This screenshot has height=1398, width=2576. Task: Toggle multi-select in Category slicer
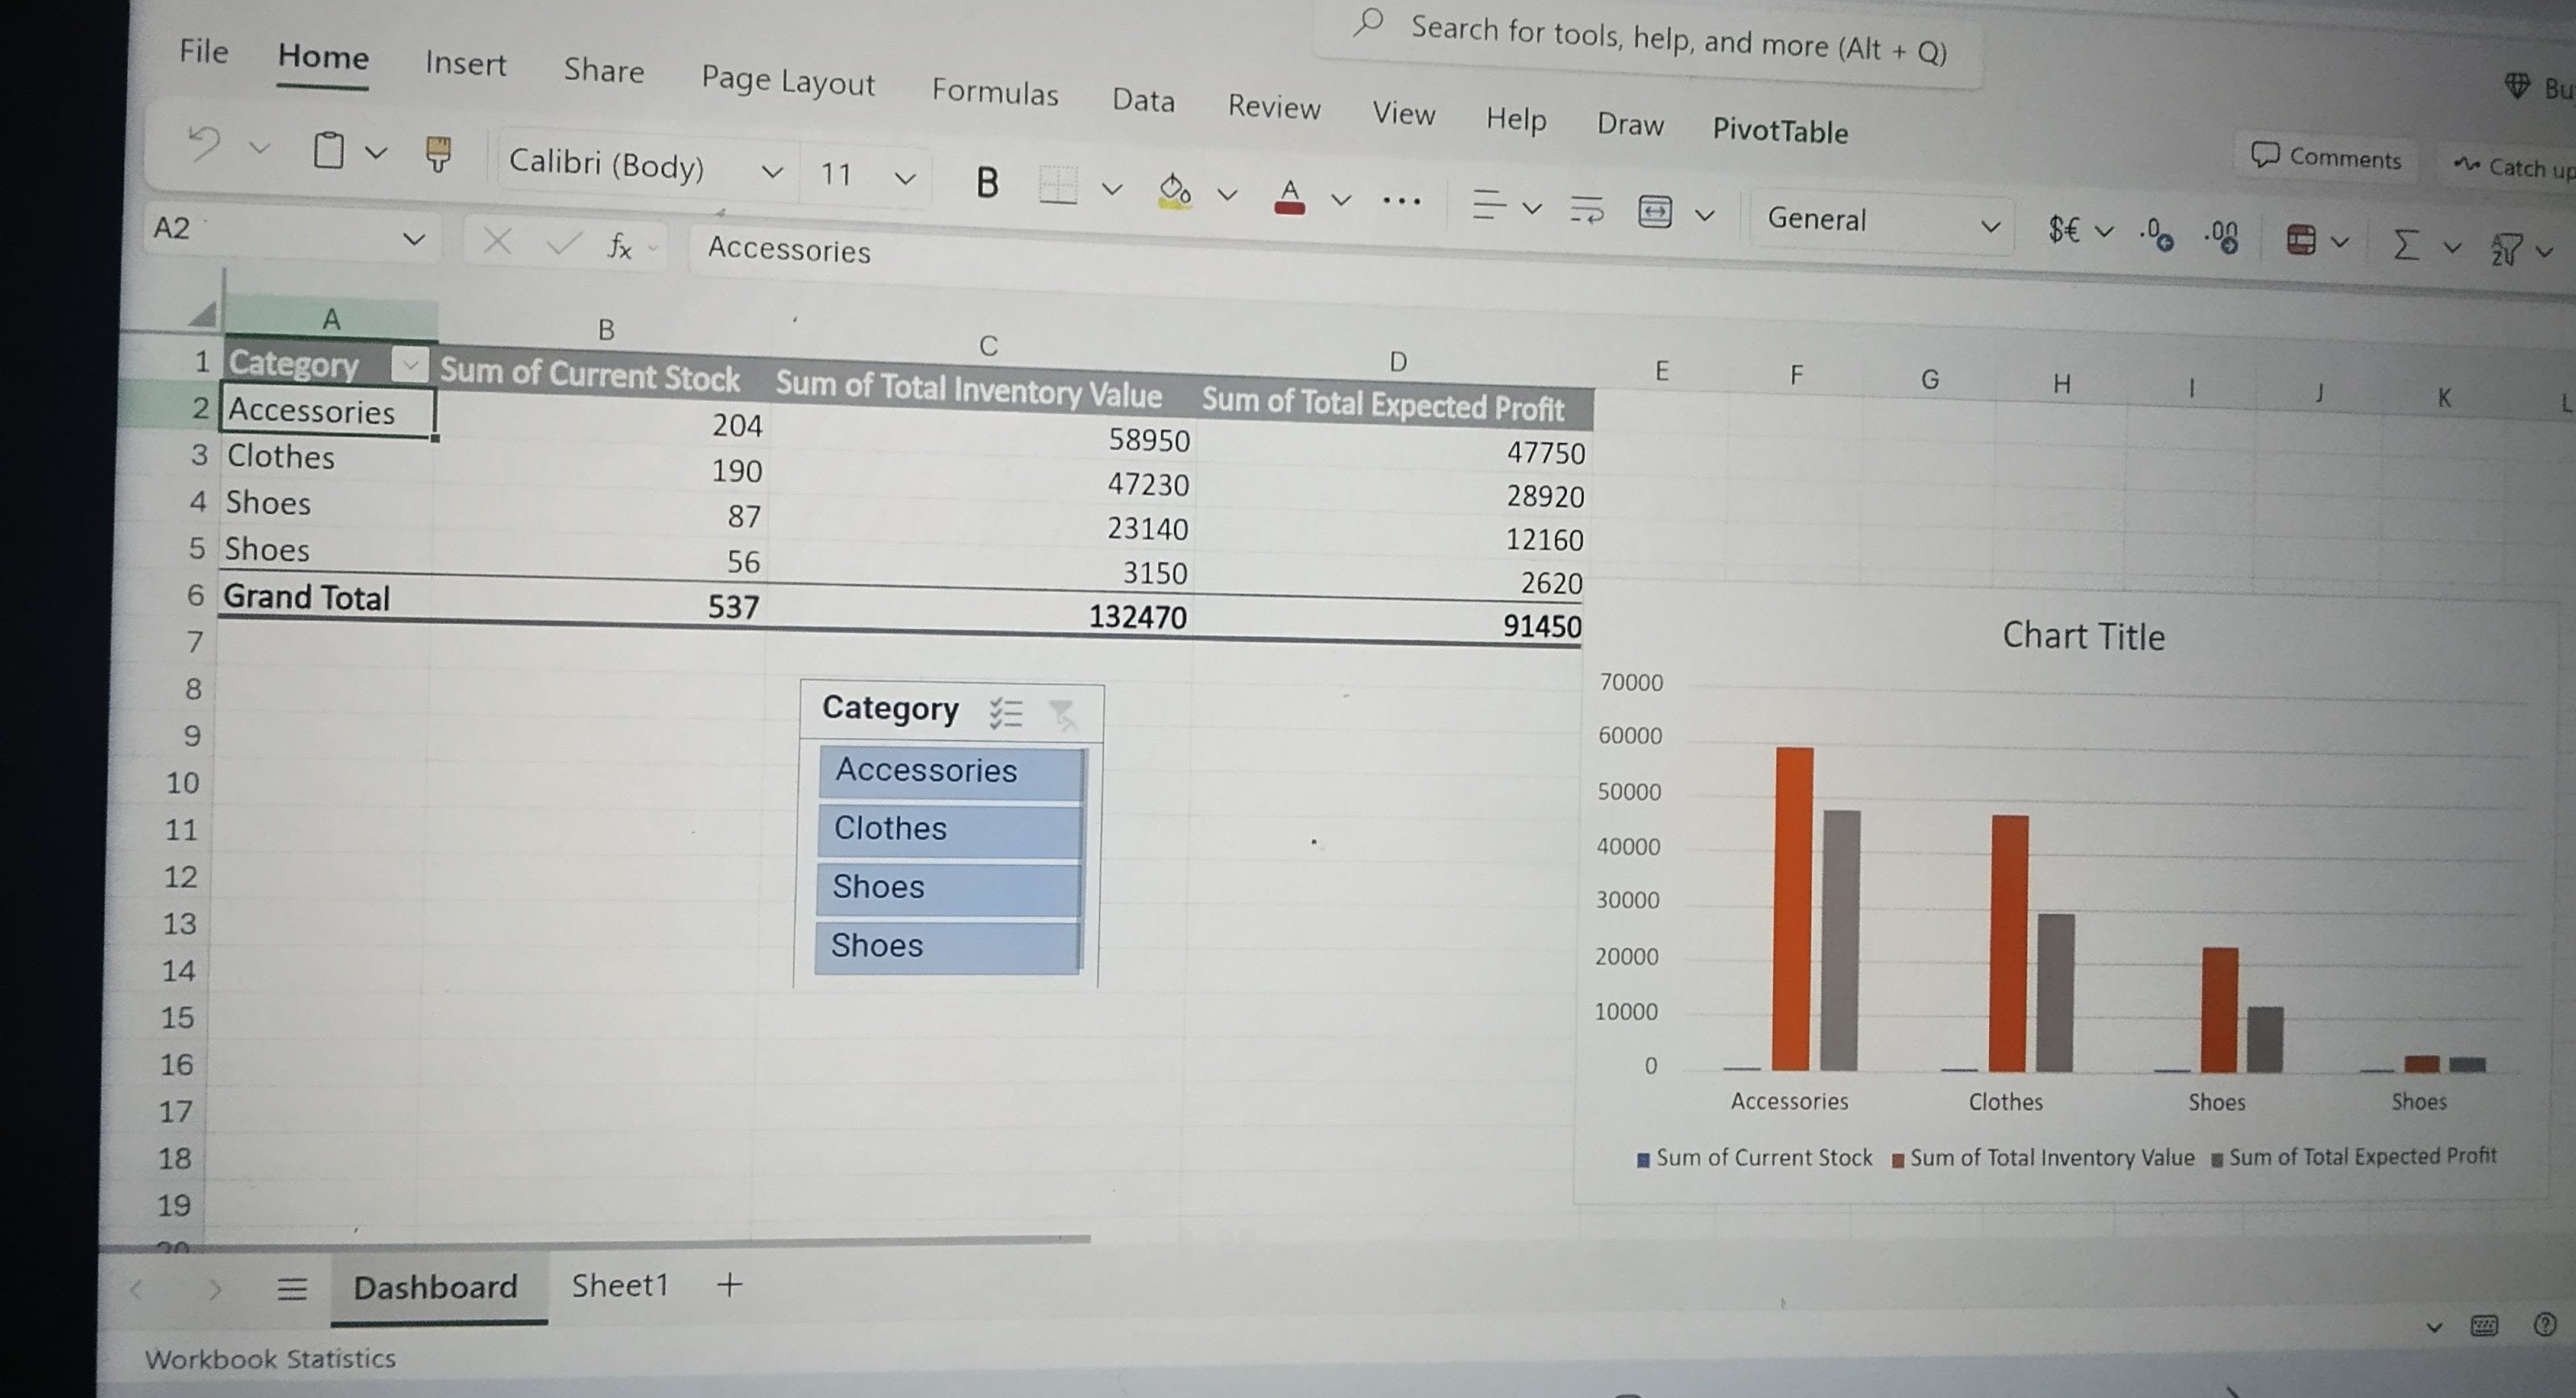pos(1006,713)
